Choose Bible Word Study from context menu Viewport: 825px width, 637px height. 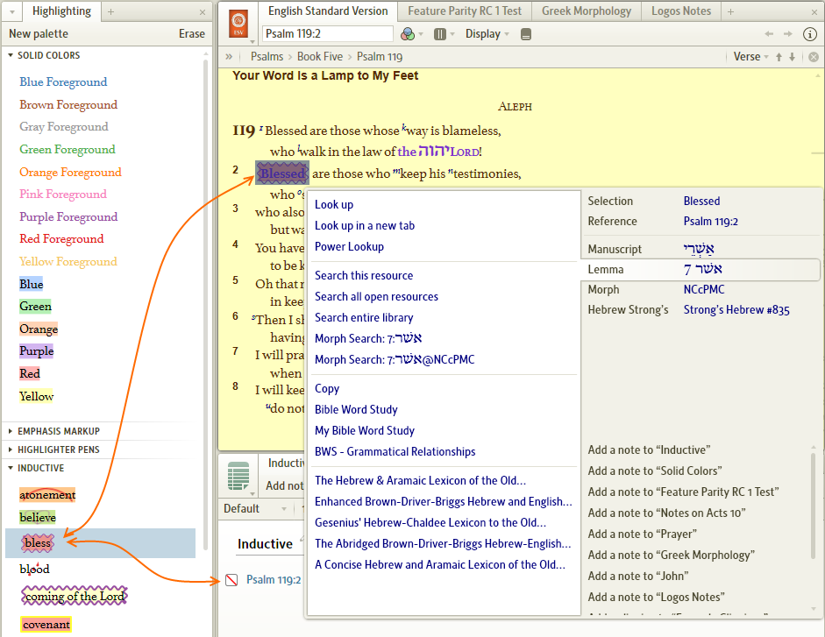coord(356,409)
